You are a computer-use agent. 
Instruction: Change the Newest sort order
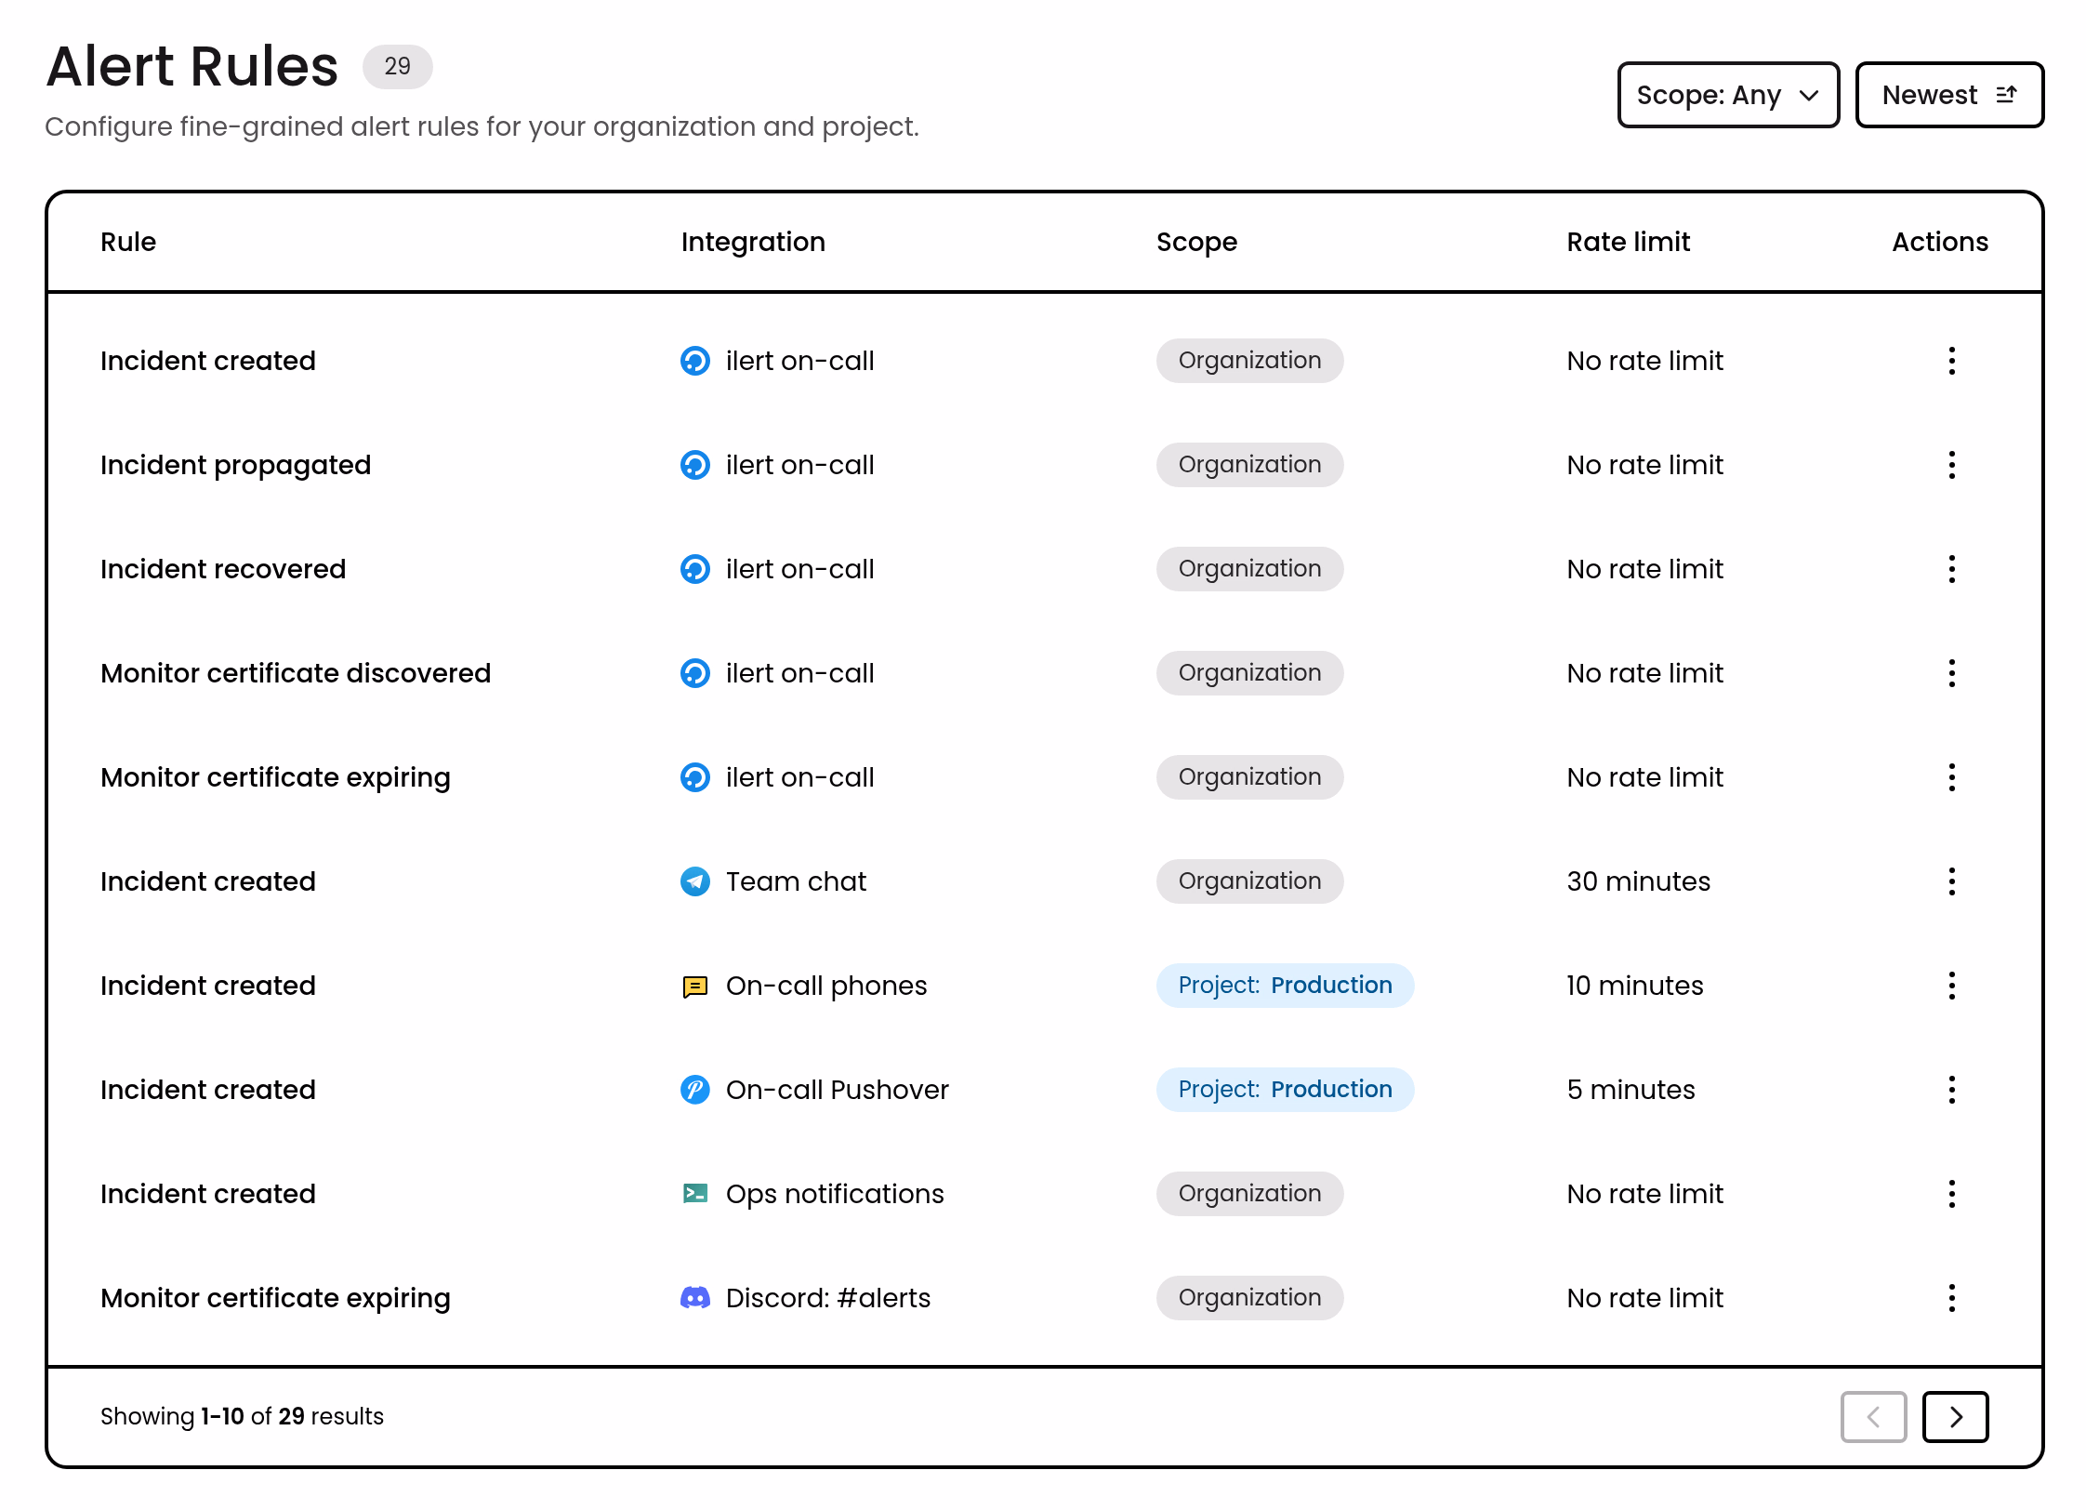click(1949, 95)
